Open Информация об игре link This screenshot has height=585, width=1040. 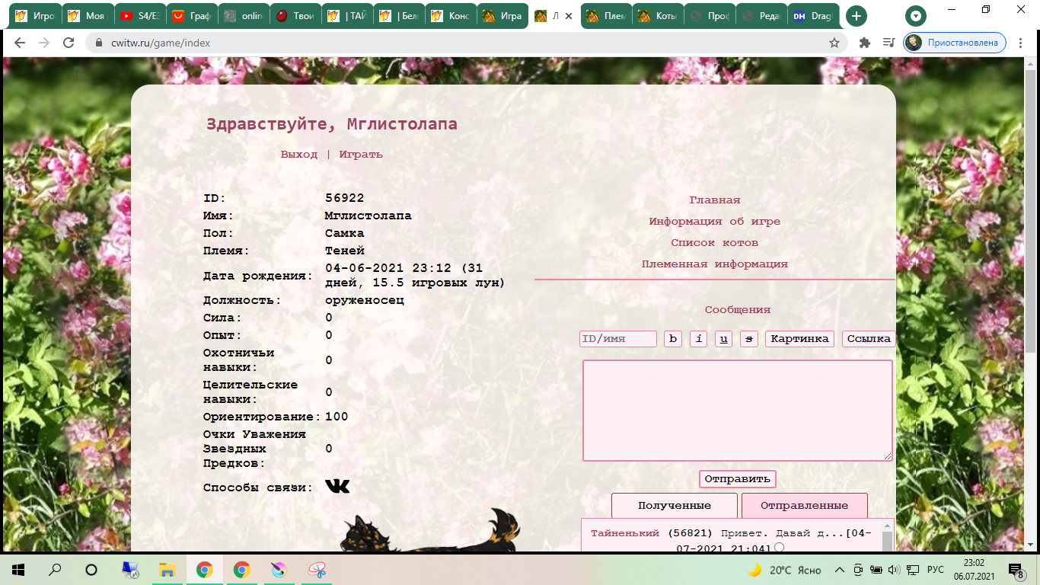tap(715, 222)
